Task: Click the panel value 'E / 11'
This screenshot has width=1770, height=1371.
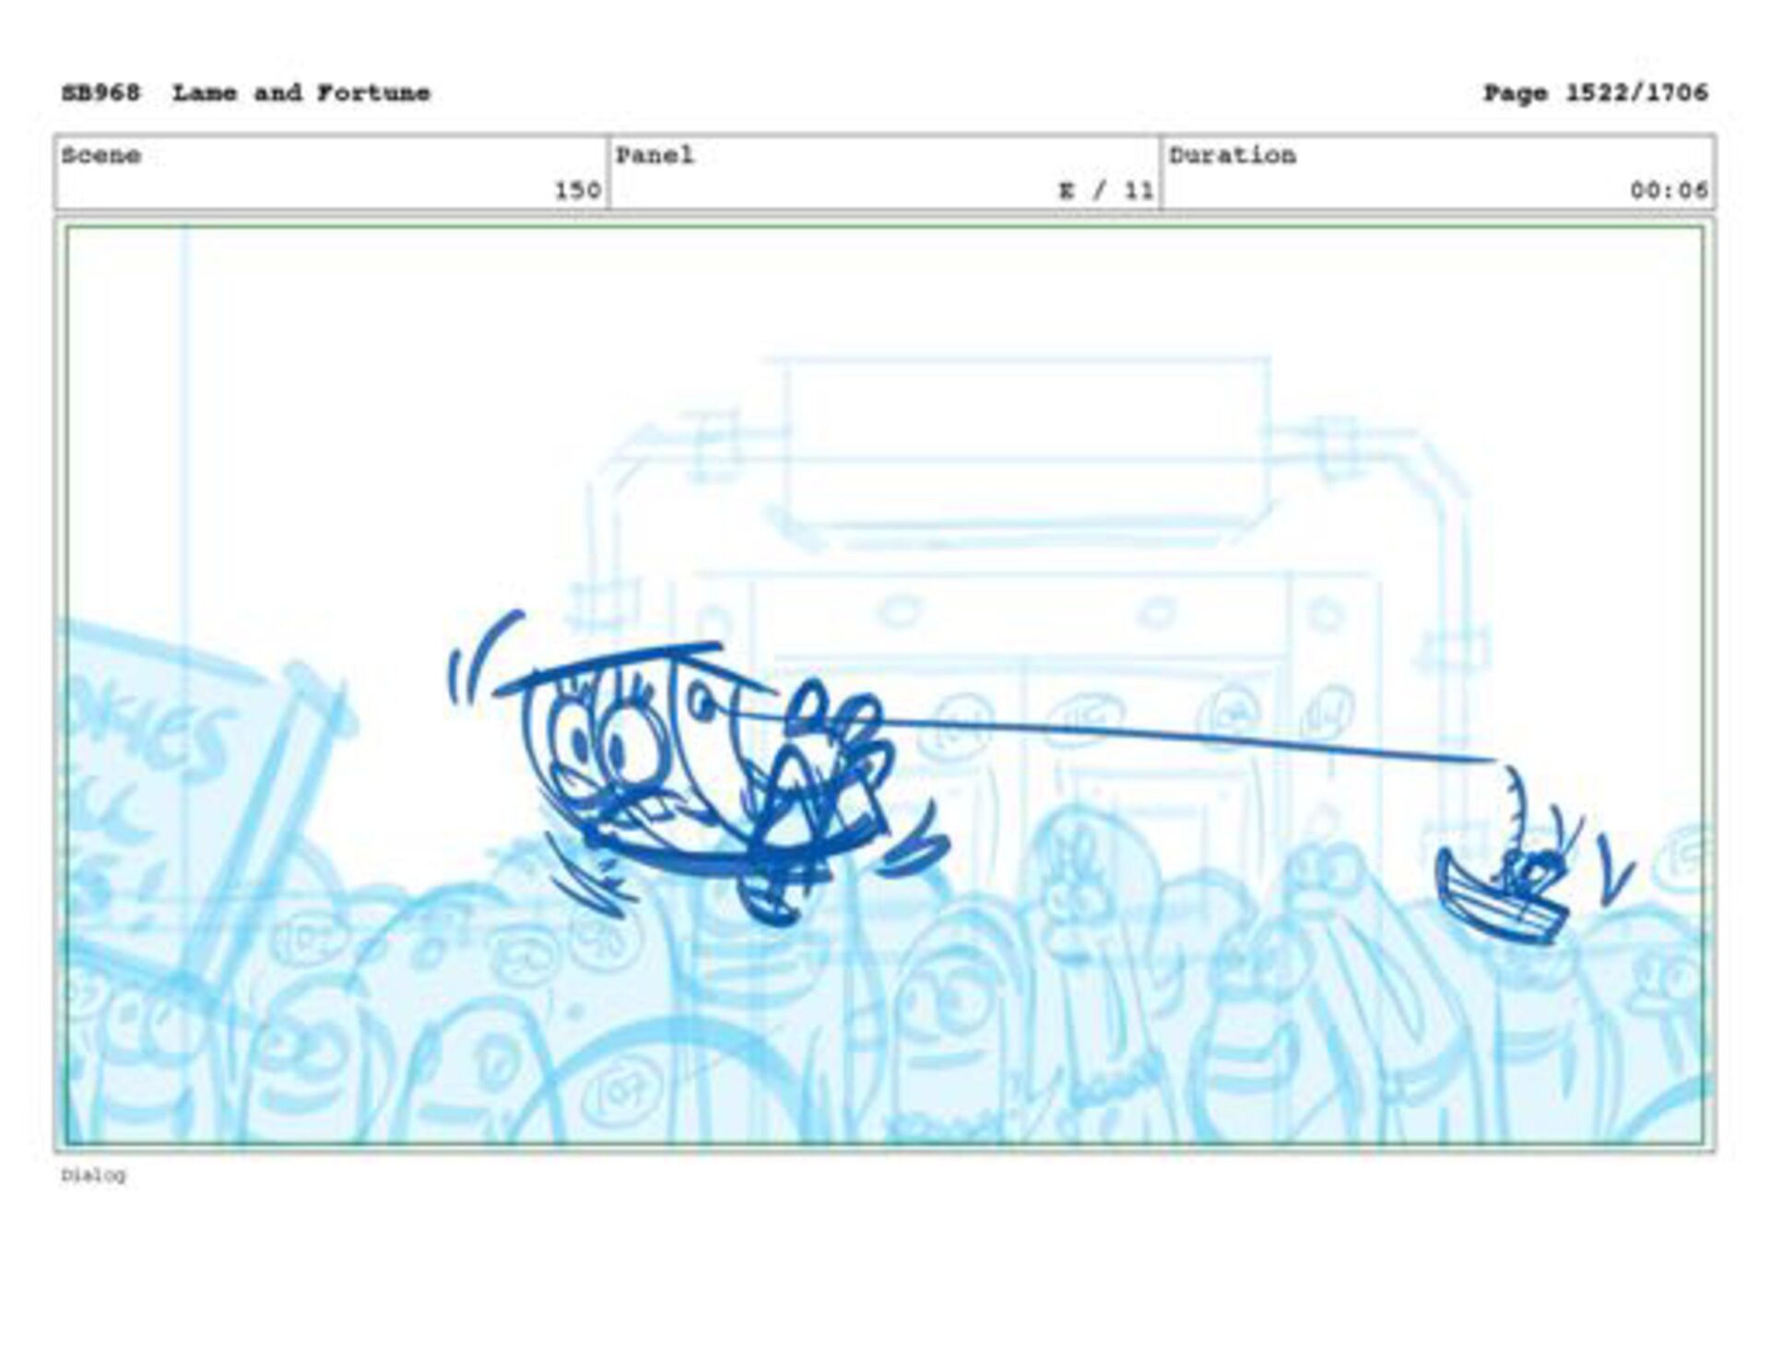Action: coord(1106,191)
